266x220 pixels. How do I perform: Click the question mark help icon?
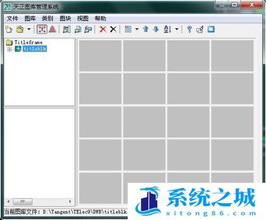point(189,29)
